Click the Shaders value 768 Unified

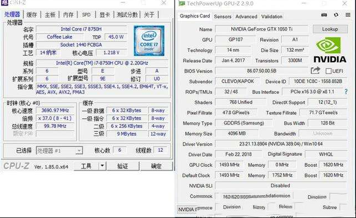[241, 102]
